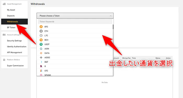Choose ETH from token list
Screen dimensions: 183x98
(x=75, y=31)
